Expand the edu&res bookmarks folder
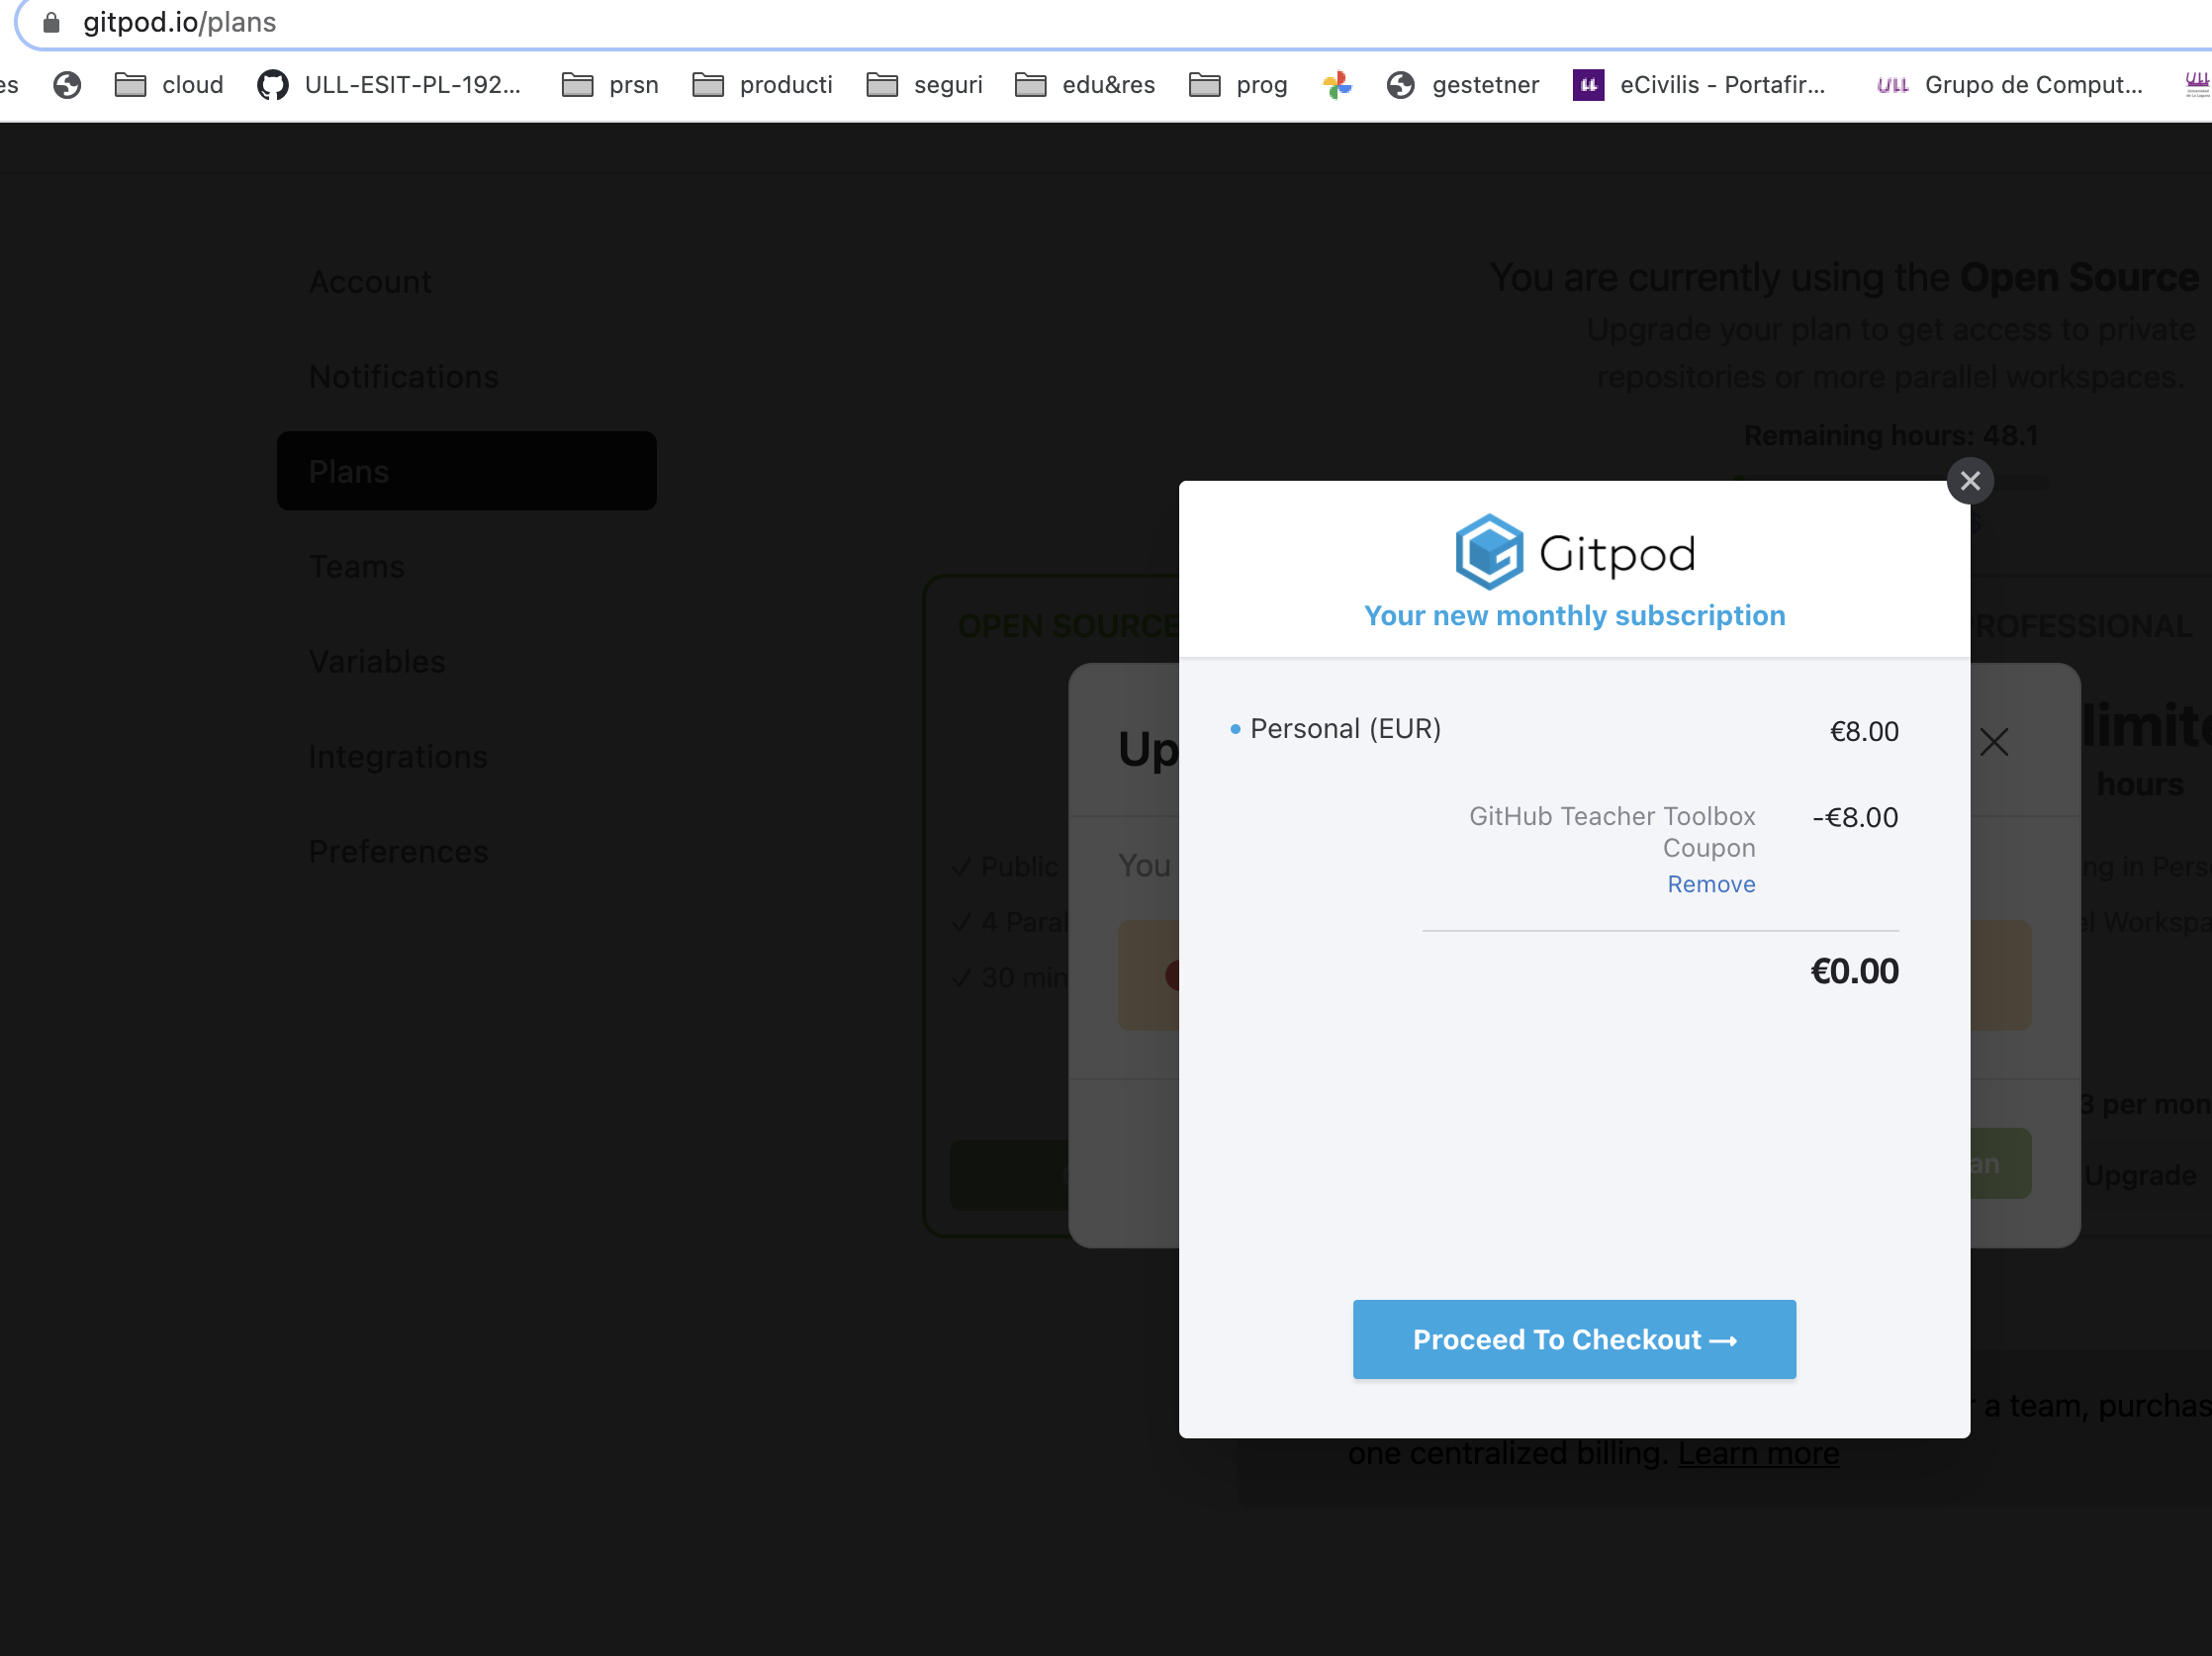This screenshot has width=2212, height=1656. [1085, 85]
